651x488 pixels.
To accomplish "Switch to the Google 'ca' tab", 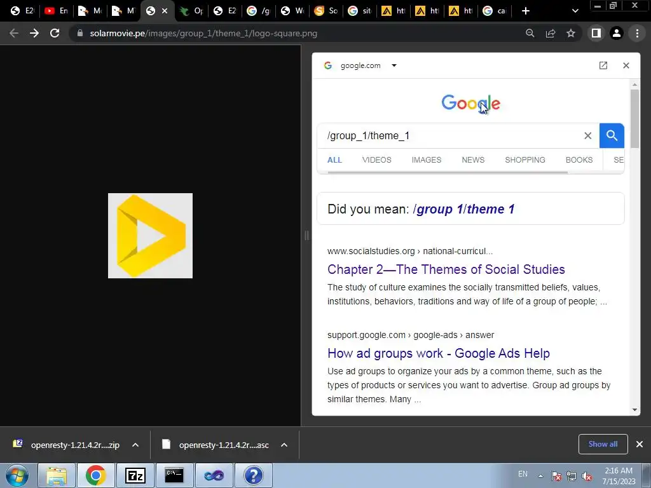I will pos(495,11).
